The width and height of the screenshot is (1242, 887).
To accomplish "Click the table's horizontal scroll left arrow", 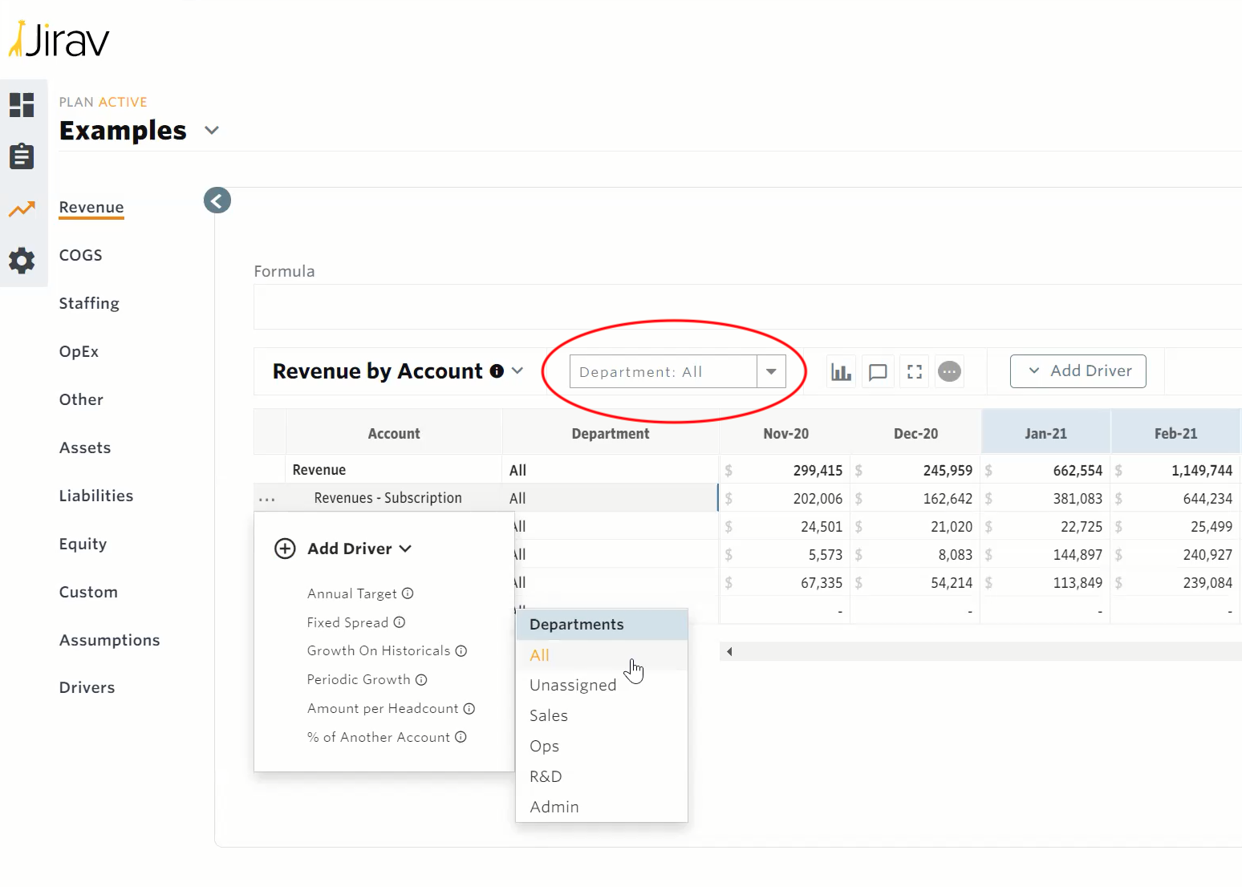I will pos(729,651).
